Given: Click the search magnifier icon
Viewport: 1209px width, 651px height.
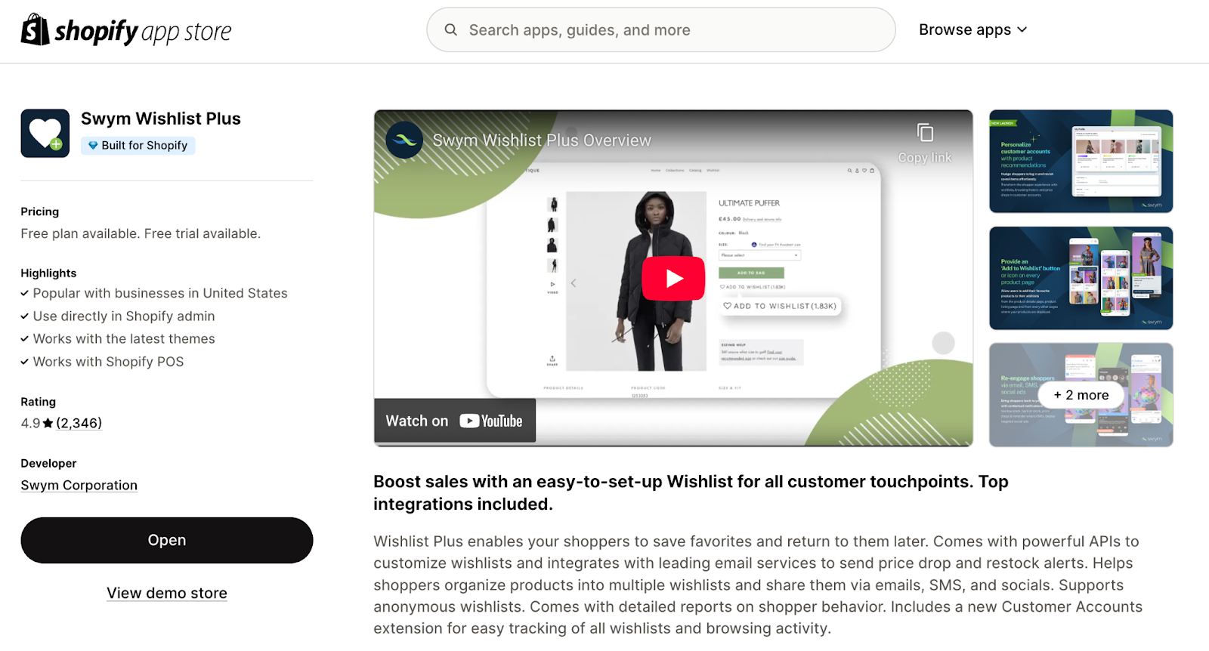Looking at the screenshot, I should pyautogui.click(x=451, y=29).
